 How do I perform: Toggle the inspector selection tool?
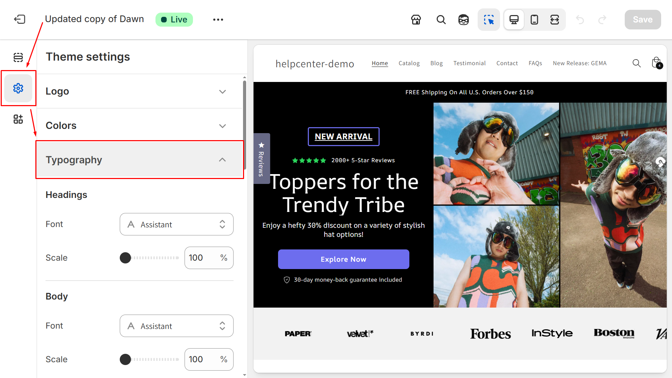pos(489,20)
